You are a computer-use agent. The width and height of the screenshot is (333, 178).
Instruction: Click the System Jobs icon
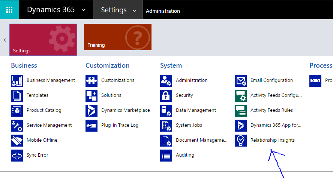click(166, 126)
